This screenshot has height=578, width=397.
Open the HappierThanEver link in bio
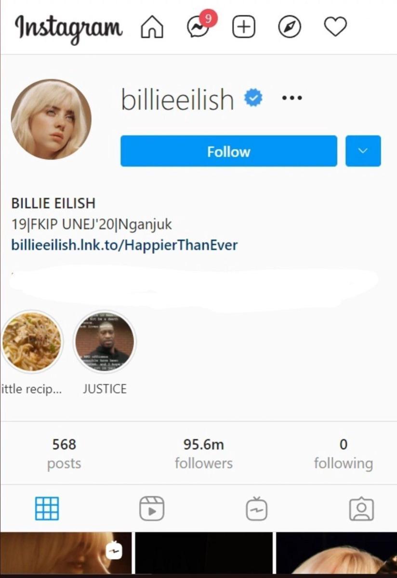pos(124,245)
